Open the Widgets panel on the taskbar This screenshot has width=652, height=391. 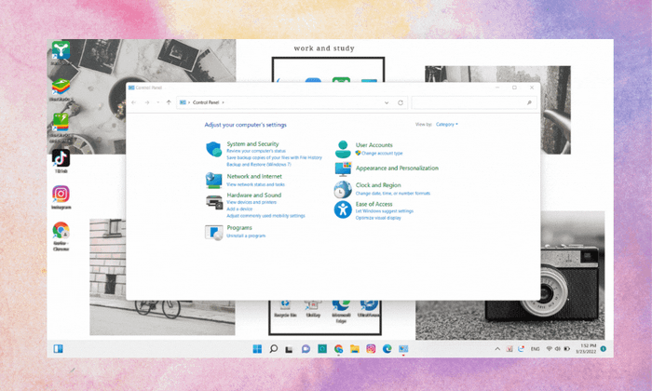(58, 348)
